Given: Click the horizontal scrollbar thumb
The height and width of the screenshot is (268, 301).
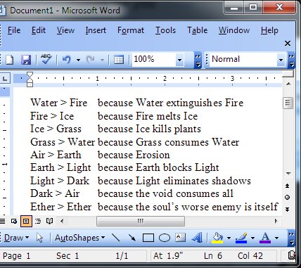Looking at the screenshot, I should point(141,221).
